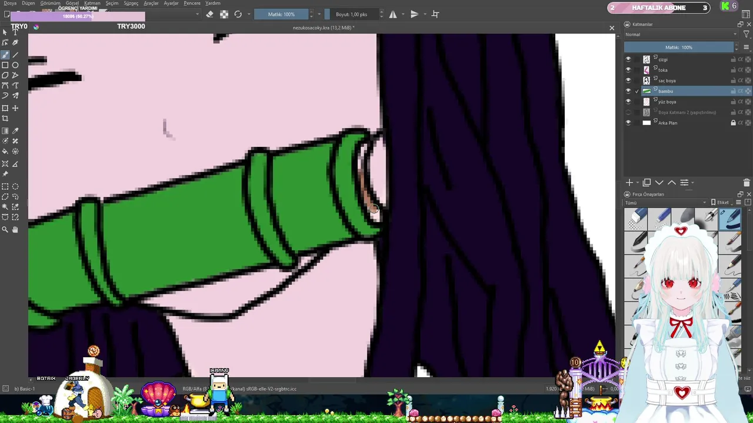
Task: Move layer down with the arrow
Action: [659, 183]
